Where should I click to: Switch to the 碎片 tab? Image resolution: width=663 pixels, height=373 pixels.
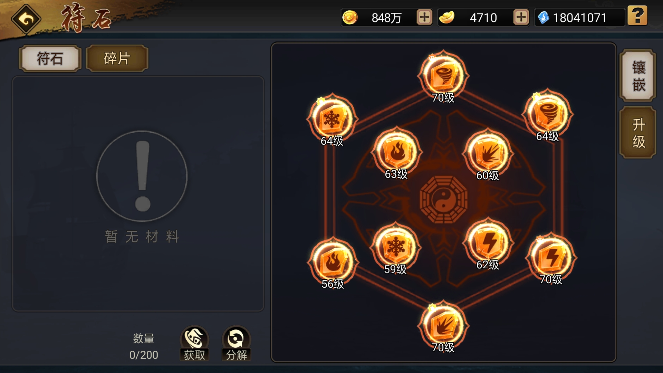(x=117, y=58)
